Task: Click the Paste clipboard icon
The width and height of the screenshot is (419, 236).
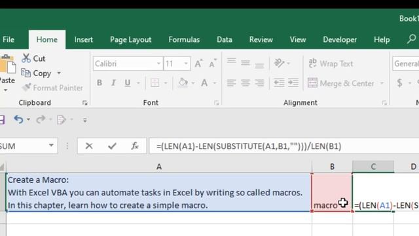Action: coord(8,64)
